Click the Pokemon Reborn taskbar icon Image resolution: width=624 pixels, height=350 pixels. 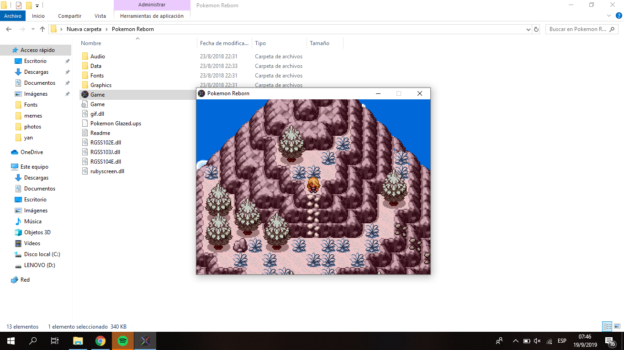pos(145,341)
